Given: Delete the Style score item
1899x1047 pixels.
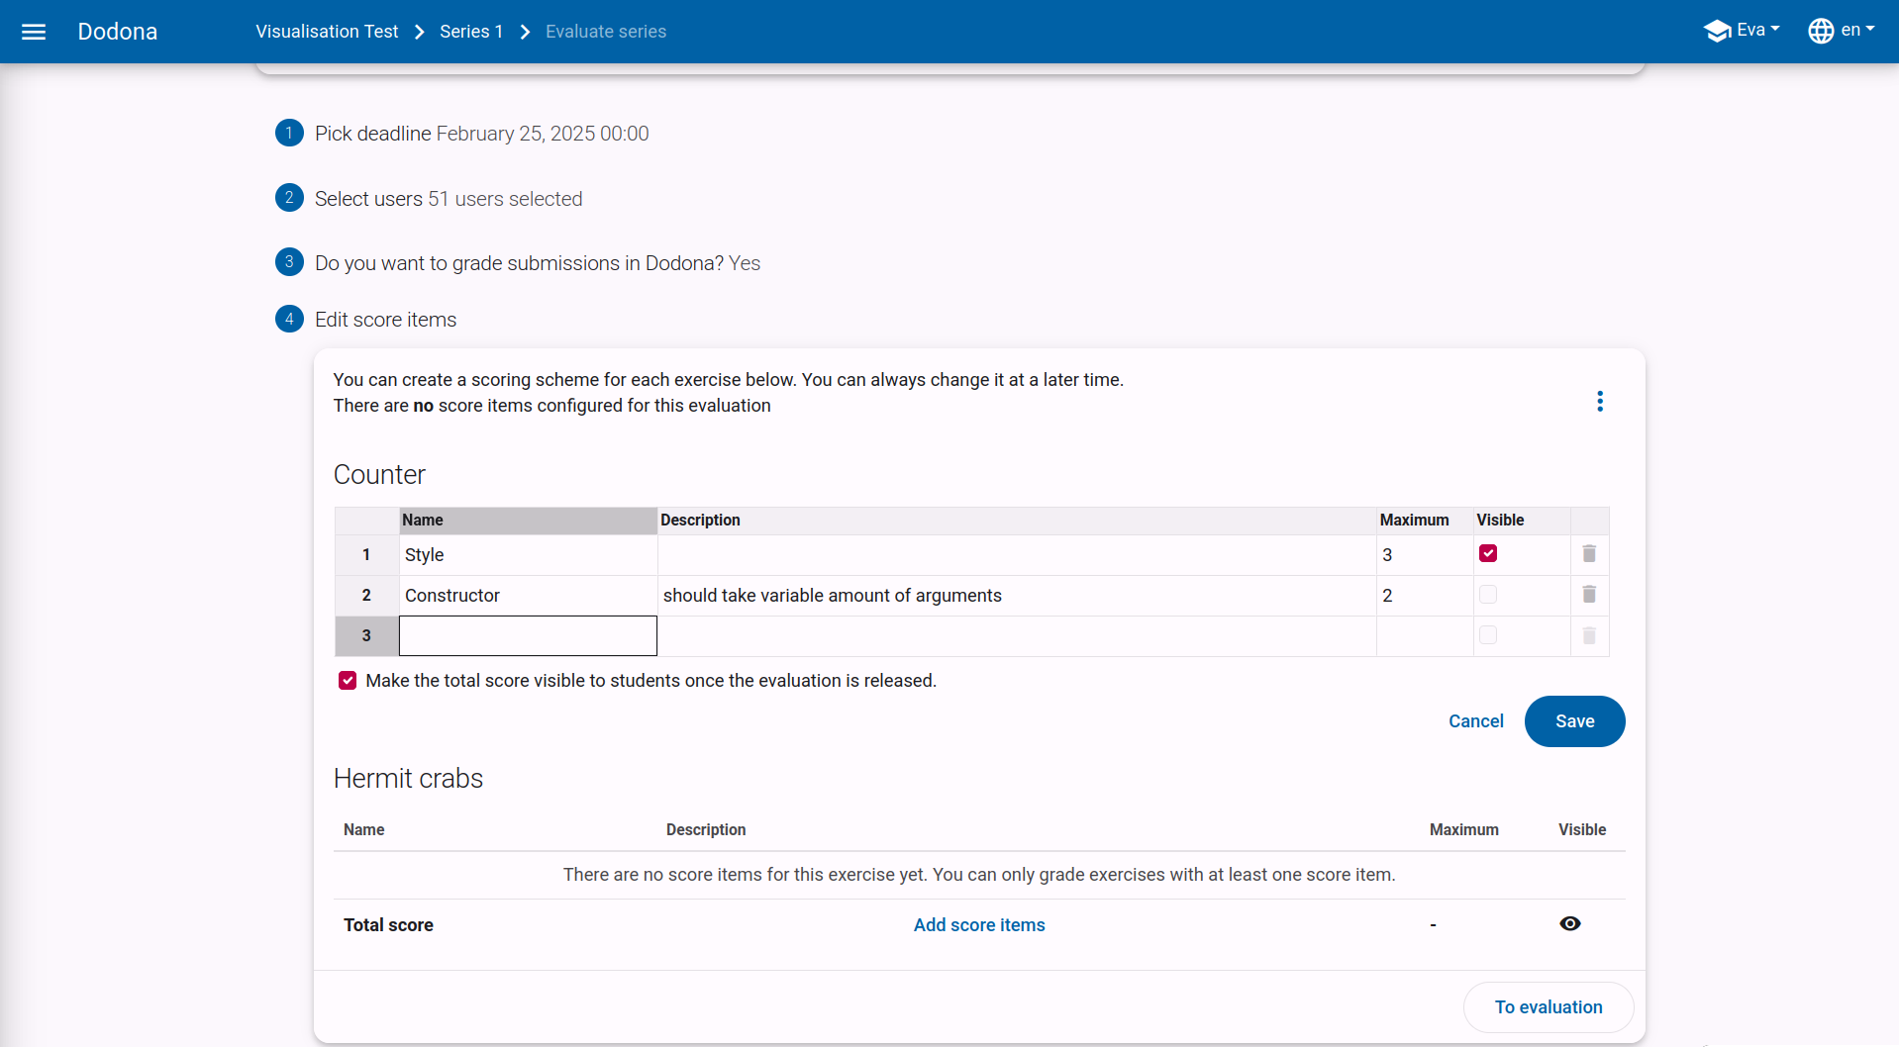Looking at the screenshot, I should coord(1589,553).
